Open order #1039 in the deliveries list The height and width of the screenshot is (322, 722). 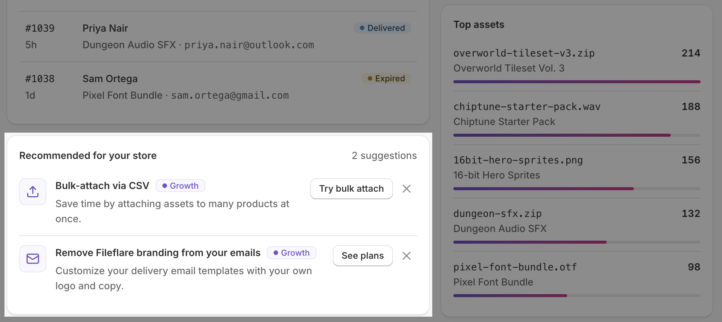[218, 37]
